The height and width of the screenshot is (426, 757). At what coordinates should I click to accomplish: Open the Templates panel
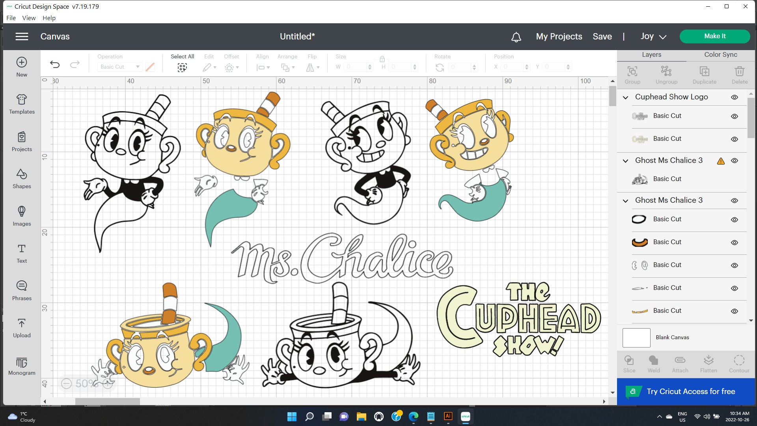tap(22, 105)
